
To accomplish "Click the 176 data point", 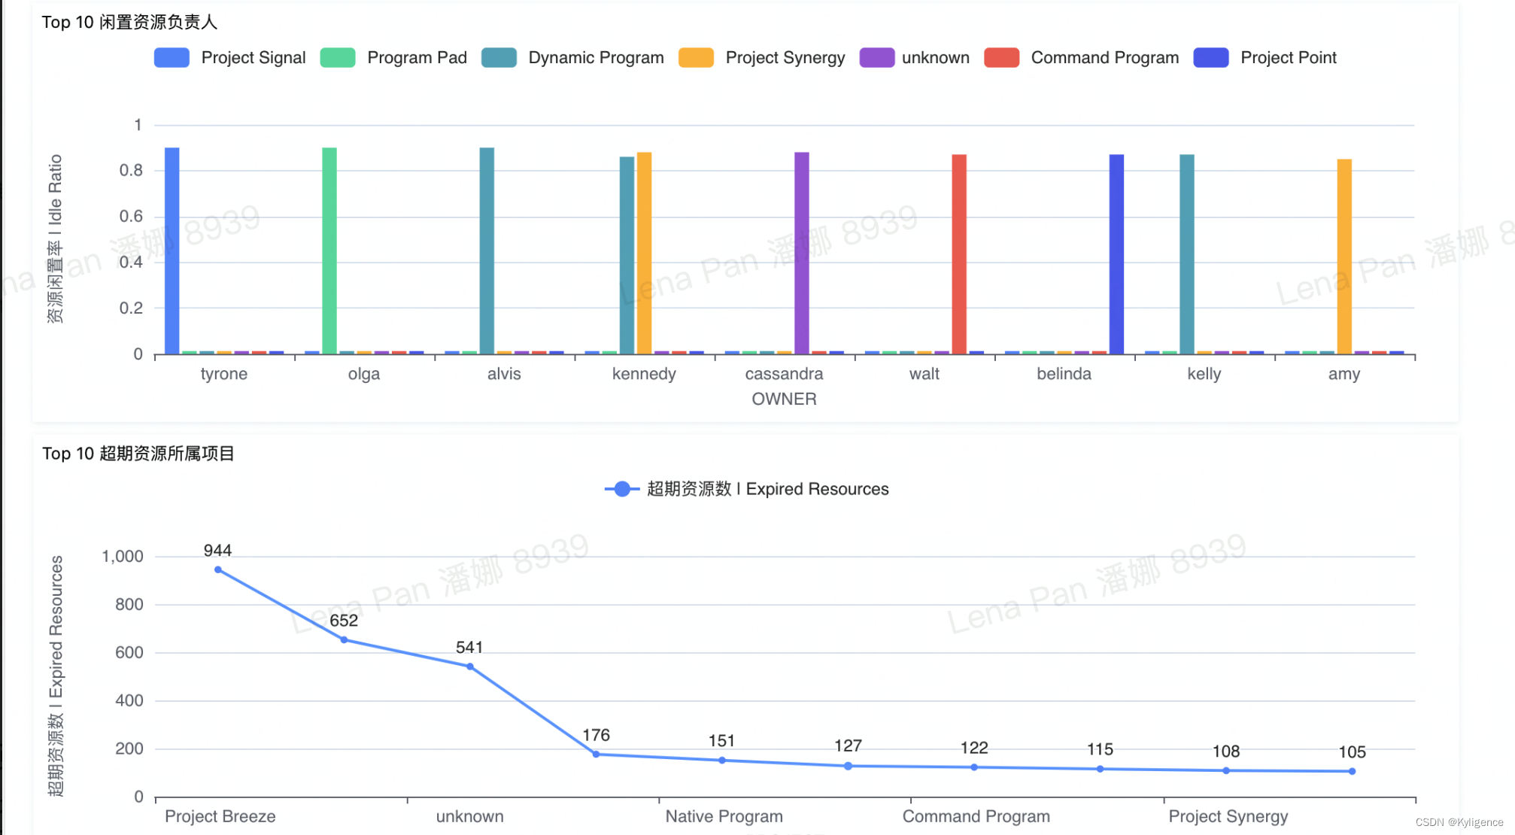I will (596, 754).
